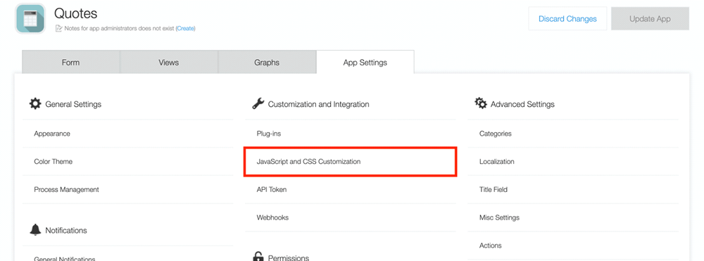Switch to the Graphs tab

click(x=267, y=63)
